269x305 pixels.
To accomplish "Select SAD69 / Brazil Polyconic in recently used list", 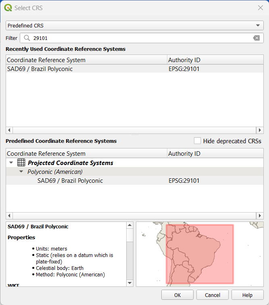I will (40, 69).
